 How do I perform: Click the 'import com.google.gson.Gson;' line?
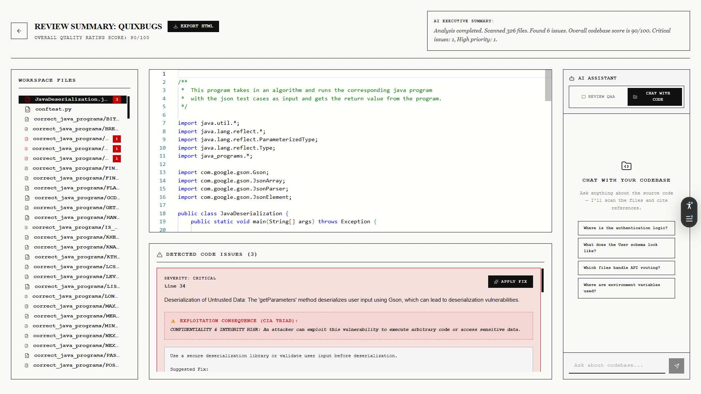tap(223, 173)
